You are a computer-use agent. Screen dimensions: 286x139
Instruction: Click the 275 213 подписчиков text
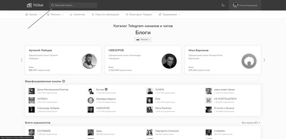[x=199, y=70]
